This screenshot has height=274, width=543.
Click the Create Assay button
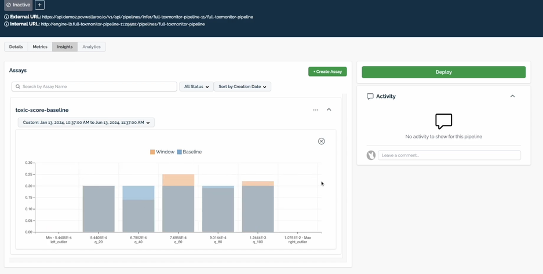pos(327,72)
